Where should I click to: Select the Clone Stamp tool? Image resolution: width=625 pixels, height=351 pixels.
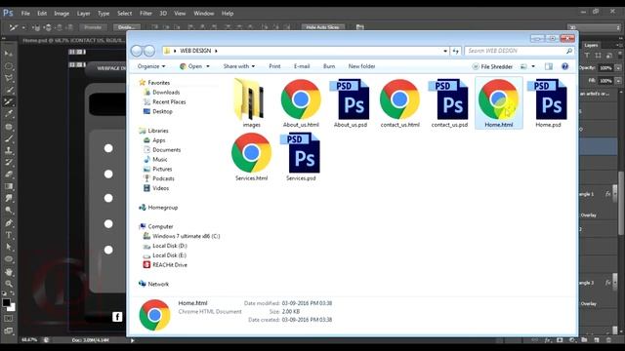(x=9, y=150)
